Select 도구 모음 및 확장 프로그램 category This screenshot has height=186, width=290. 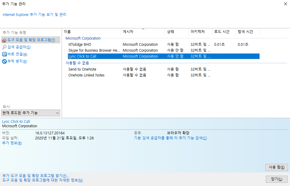pos(31,40)
